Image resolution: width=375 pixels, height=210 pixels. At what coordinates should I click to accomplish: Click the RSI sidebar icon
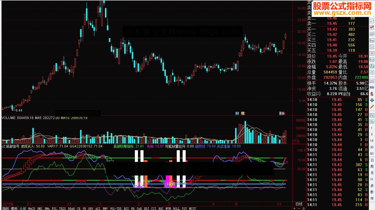372,87
